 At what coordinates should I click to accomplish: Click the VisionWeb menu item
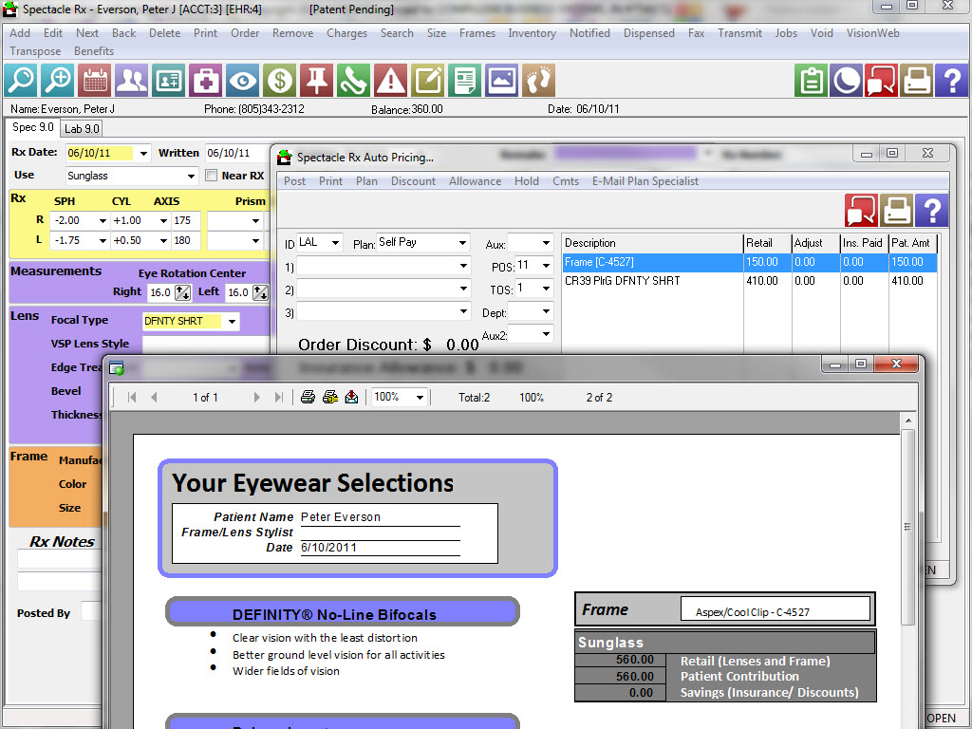(x=873, y=33)
